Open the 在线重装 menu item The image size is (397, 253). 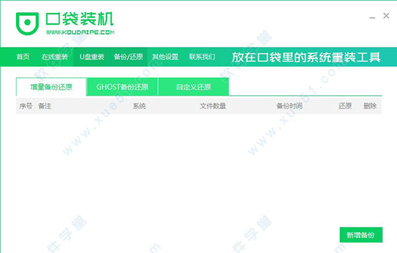click(55, 57)
